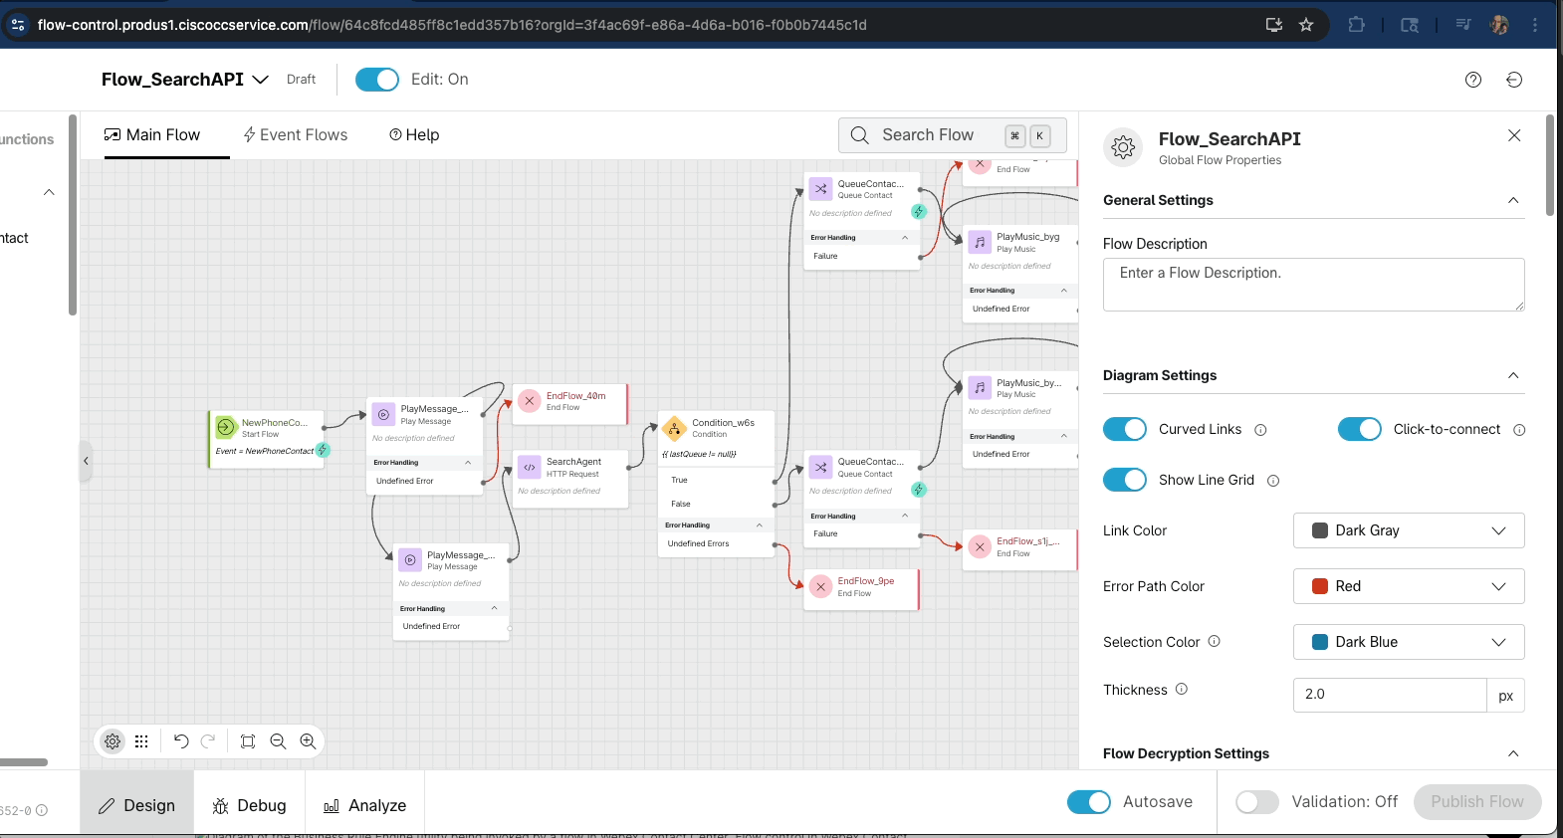1563x838 pixels.
Task: Select the SearchAgent HTTP Request node icon
Action: [x=530, y=467]
